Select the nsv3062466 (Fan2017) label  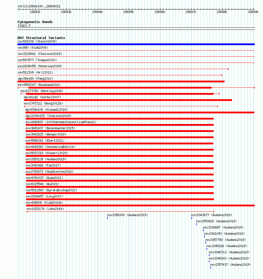[43, 165]
